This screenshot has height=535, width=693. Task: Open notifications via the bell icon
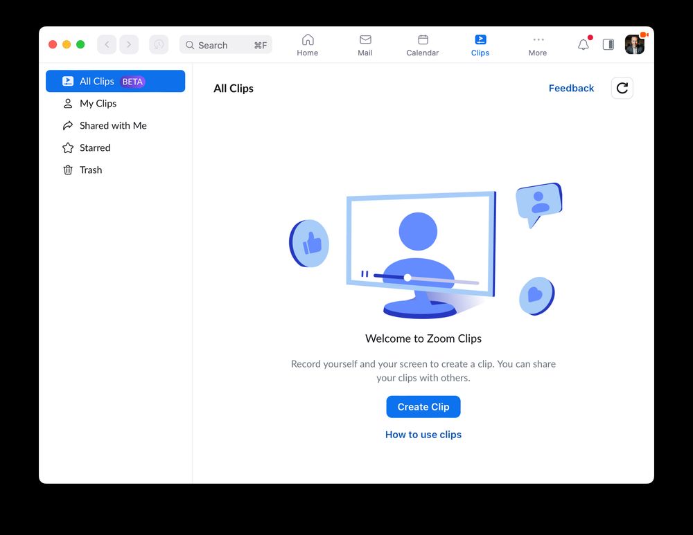click(x=583, y=44)
